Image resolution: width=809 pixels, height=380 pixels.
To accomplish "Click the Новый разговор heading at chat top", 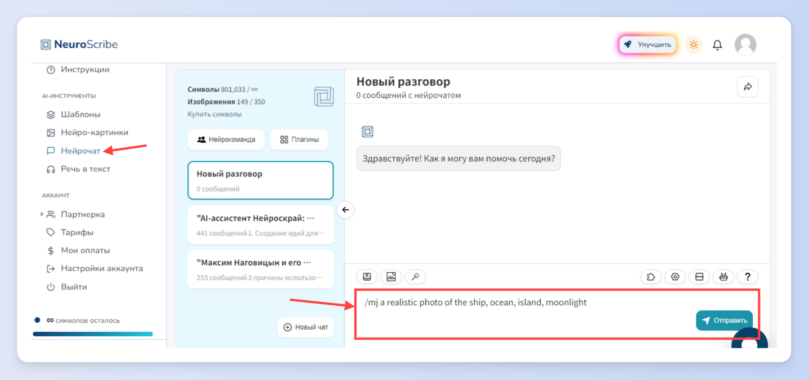I will coord(403,82).
